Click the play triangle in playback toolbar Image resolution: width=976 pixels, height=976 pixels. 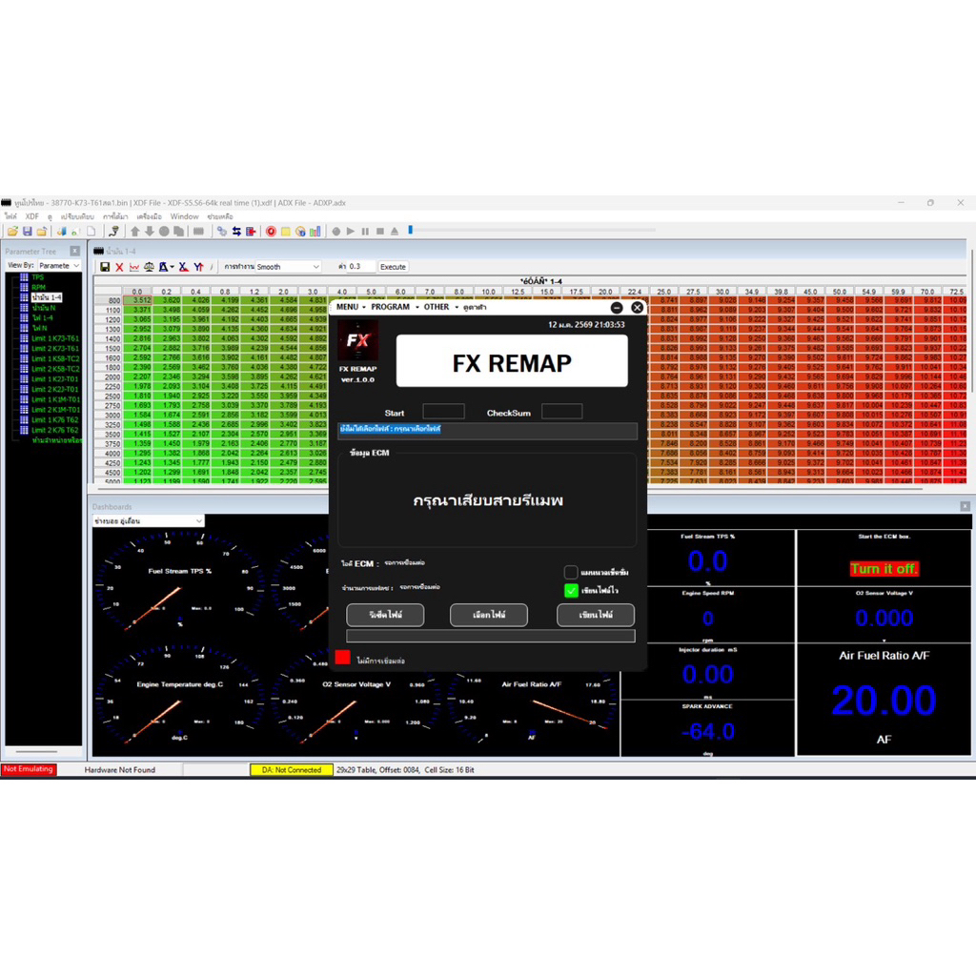coord(351,232)
